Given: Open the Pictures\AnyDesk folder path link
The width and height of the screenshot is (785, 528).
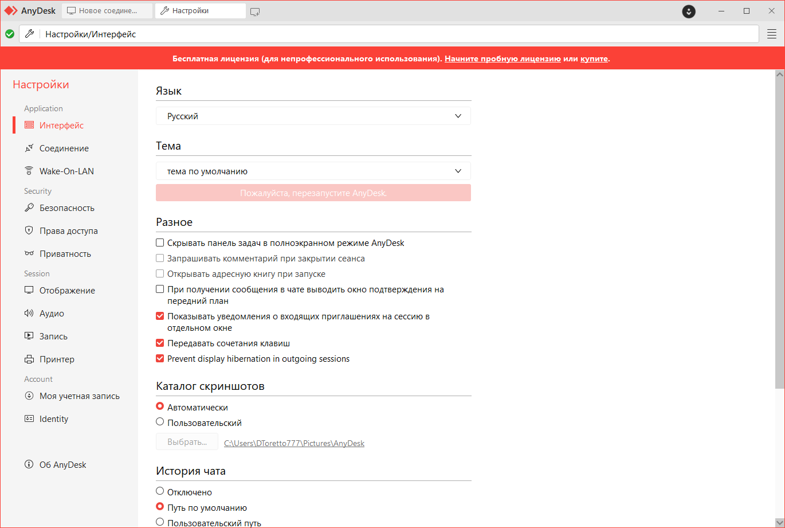Looking at the screenshot, I should pos(294,443).
